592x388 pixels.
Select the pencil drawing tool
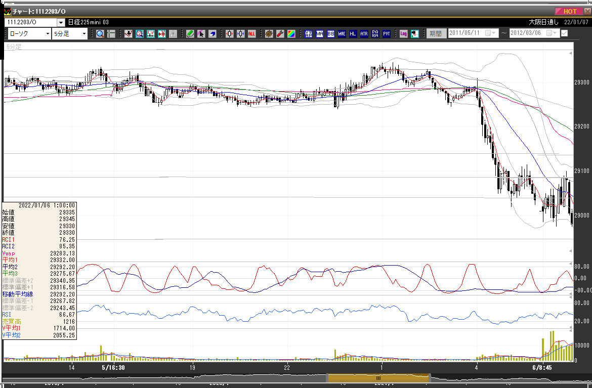coord(189,34)
